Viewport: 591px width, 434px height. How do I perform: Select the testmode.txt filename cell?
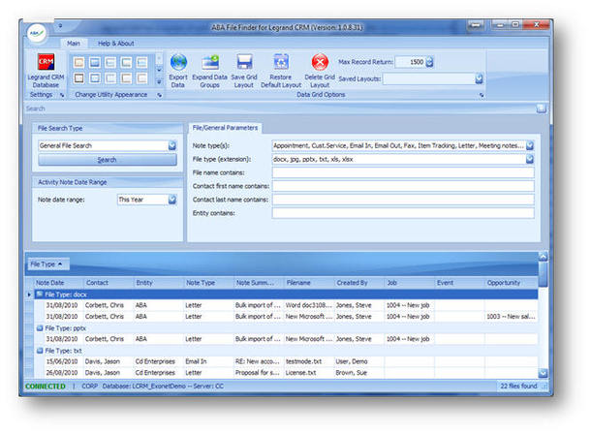coord(309,361)
